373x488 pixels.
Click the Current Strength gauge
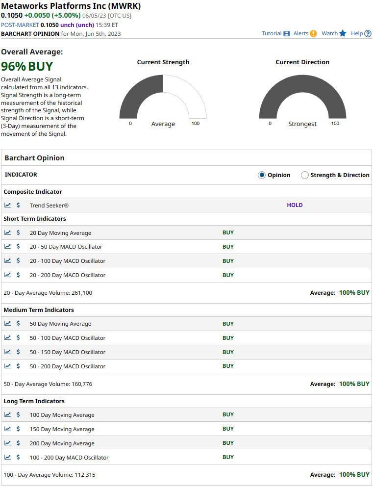[163, 98]
